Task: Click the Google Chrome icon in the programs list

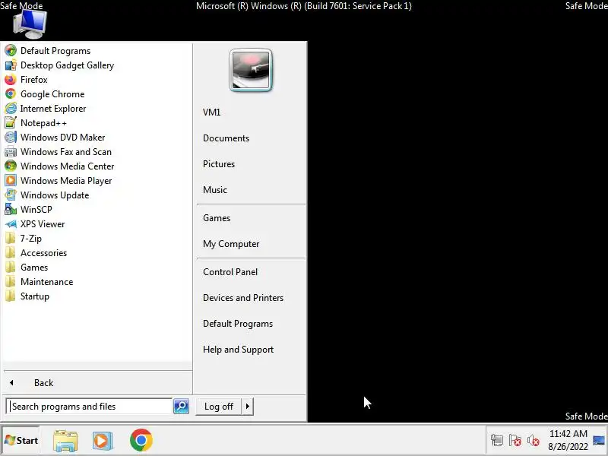Action: (11, 93)
